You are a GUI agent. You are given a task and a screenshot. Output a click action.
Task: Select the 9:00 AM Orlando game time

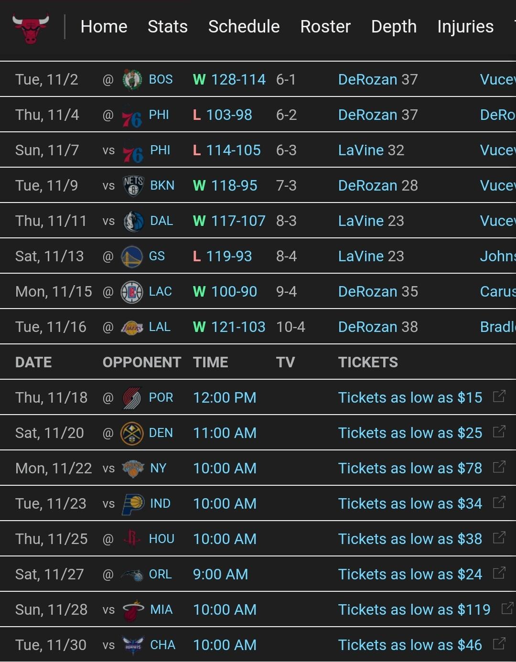point(220,575)
